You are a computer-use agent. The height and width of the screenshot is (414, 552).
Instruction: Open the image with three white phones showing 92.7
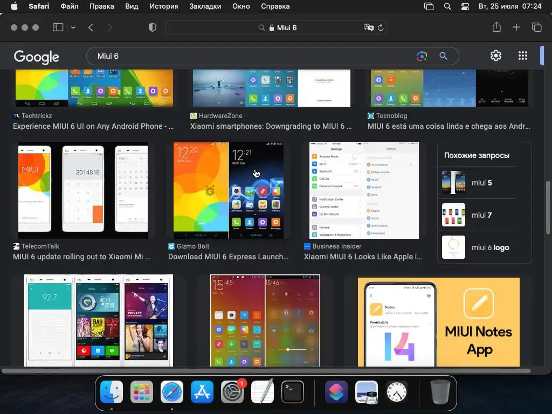[99, 321]
